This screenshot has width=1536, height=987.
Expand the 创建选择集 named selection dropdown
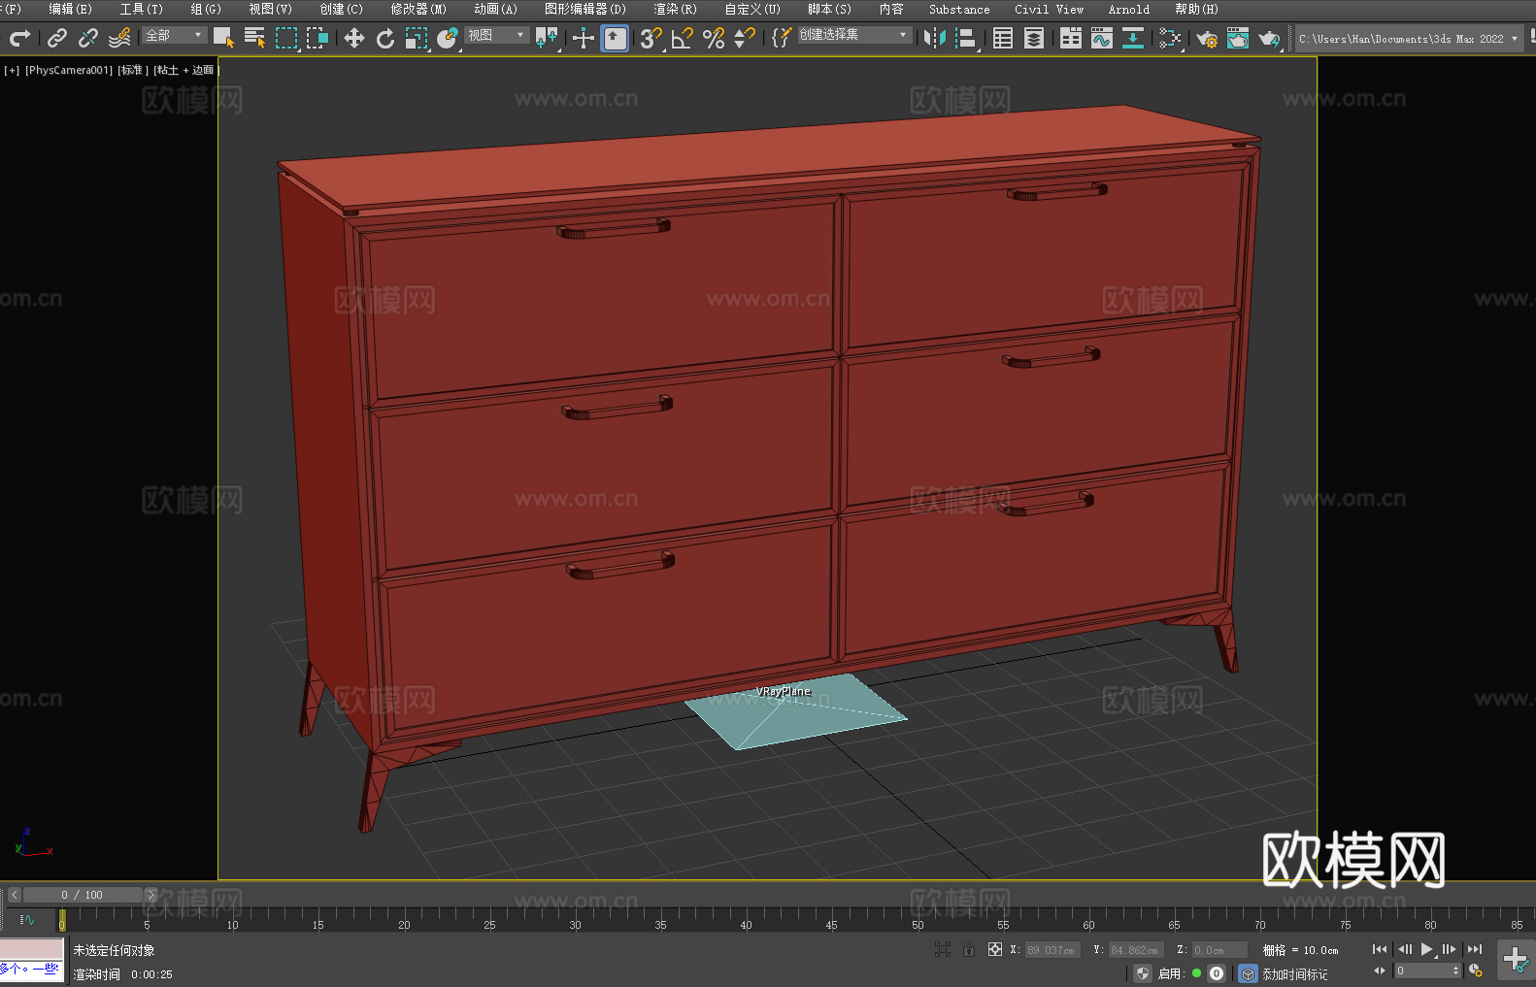point(854,35)
